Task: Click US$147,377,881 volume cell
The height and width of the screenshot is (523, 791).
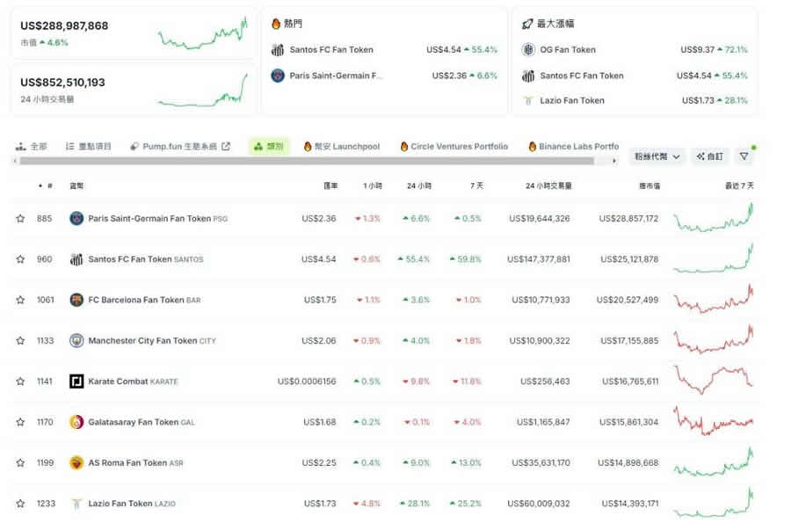Action: (538, 259)
